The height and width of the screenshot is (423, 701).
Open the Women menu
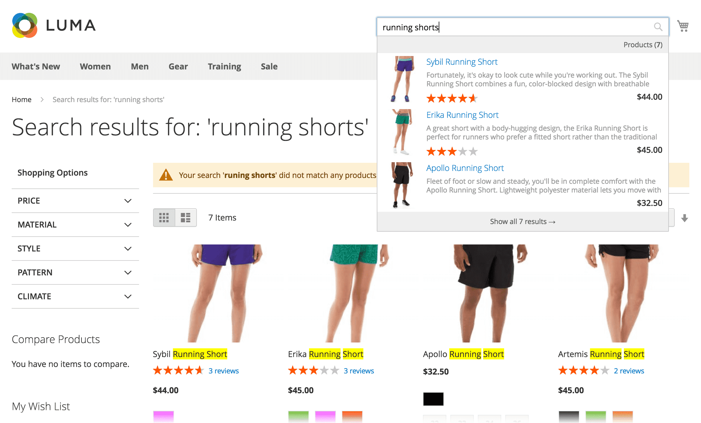[95, 66]
